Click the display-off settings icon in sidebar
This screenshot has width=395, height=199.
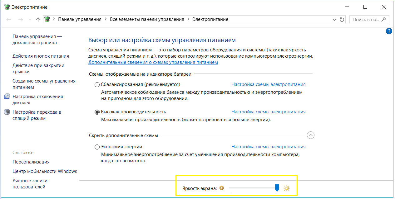click(7, 97)
